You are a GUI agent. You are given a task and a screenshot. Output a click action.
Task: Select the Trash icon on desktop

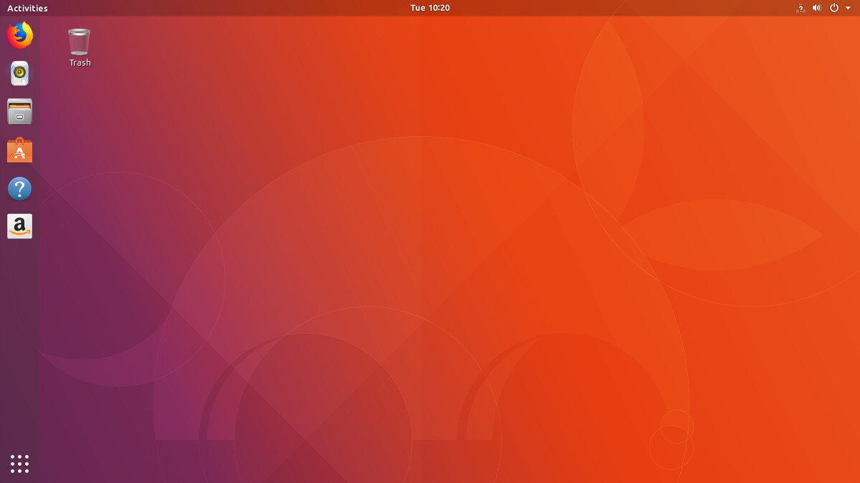(x=80, y=42)
